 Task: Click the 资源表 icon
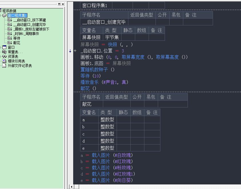[4, 56]
